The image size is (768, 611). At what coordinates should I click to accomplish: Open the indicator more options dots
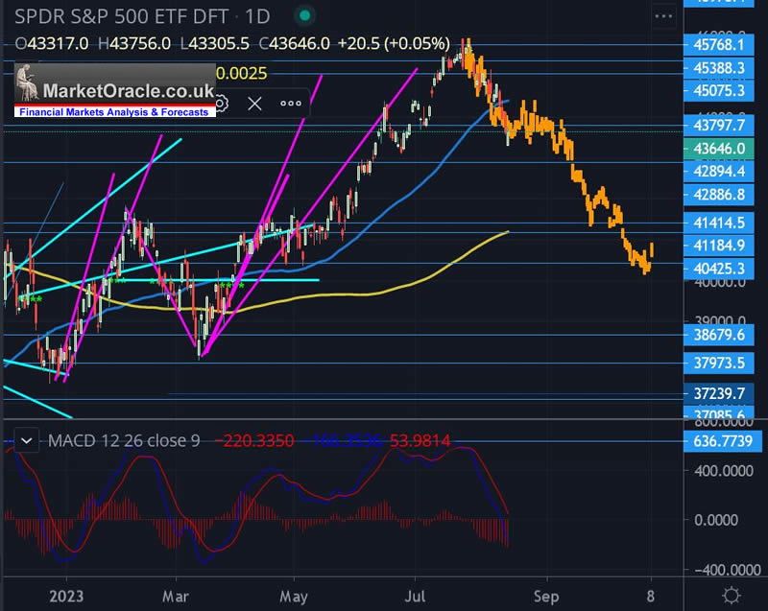tap(291, 104)
